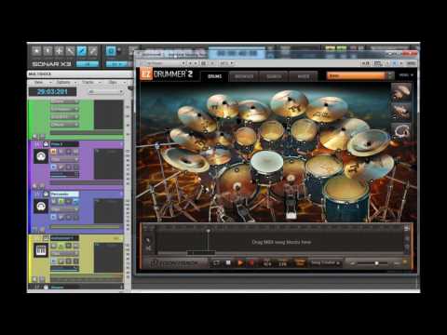This screenshot has width=447, height=335.
Task: Open the EZdrummer MENU dropdown
Action: (x=406, y=75)
